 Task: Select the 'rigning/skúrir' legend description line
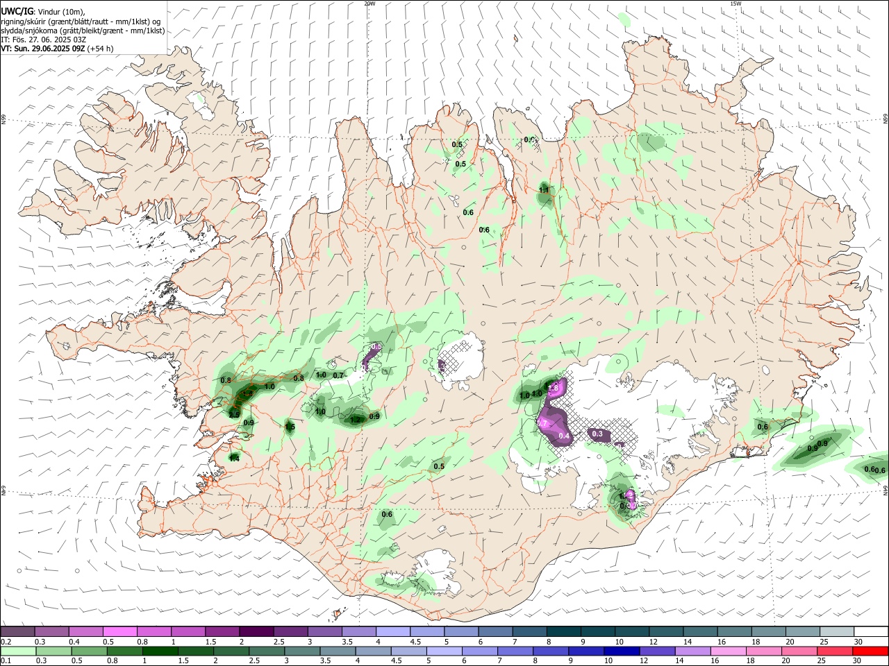(81, 22)
